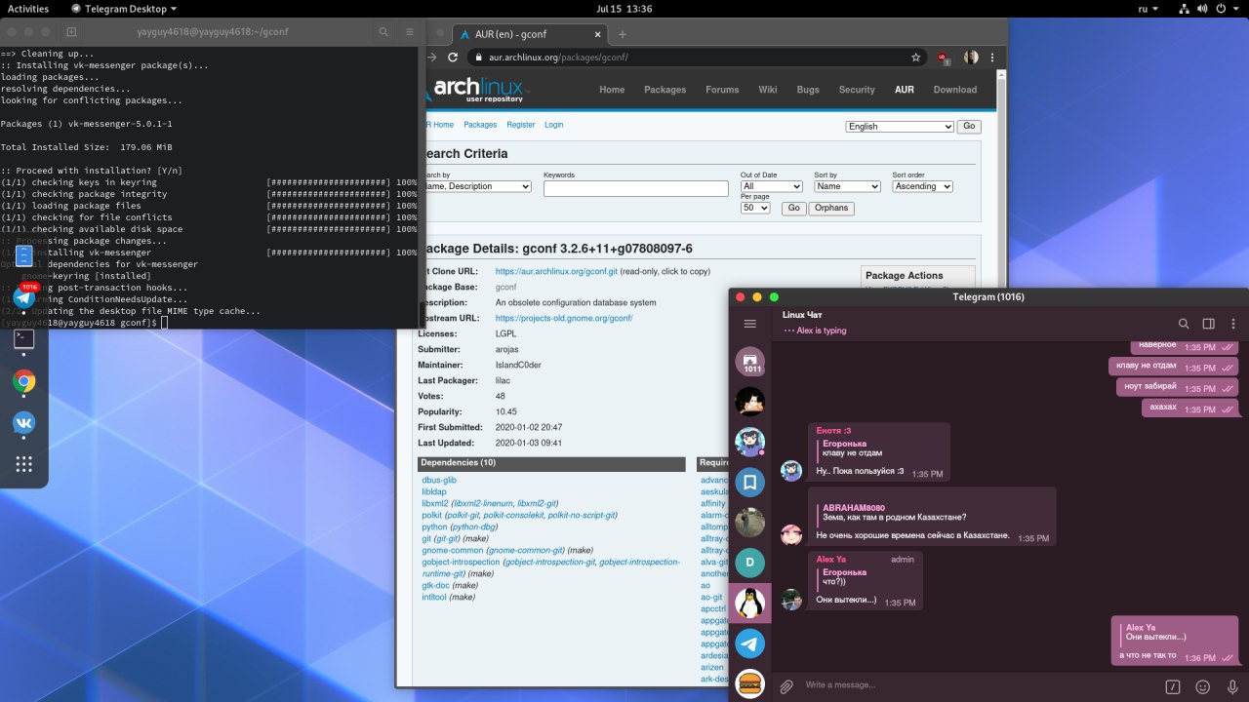Open the Login link on AUR

554,125
